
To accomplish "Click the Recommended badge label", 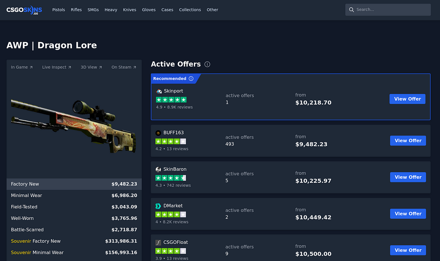I will (170, 79).
